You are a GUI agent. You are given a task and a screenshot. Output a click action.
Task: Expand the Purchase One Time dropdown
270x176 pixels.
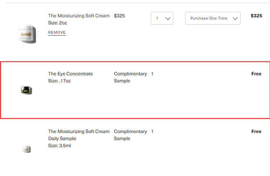coord(213,18)
